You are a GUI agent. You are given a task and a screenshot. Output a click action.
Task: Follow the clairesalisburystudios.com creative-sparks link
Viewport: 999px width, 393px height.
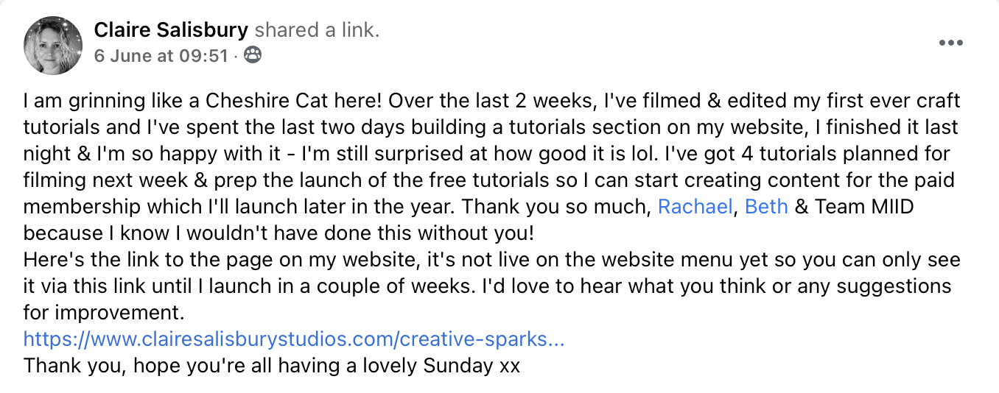[294, 339]
